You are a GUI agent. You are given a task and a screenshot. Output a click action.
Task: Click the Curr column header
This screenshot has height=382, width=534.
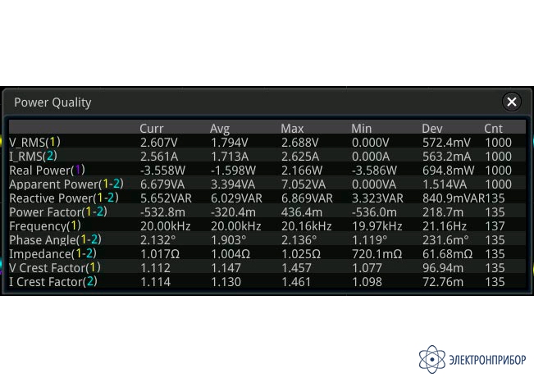pos(152,129)
